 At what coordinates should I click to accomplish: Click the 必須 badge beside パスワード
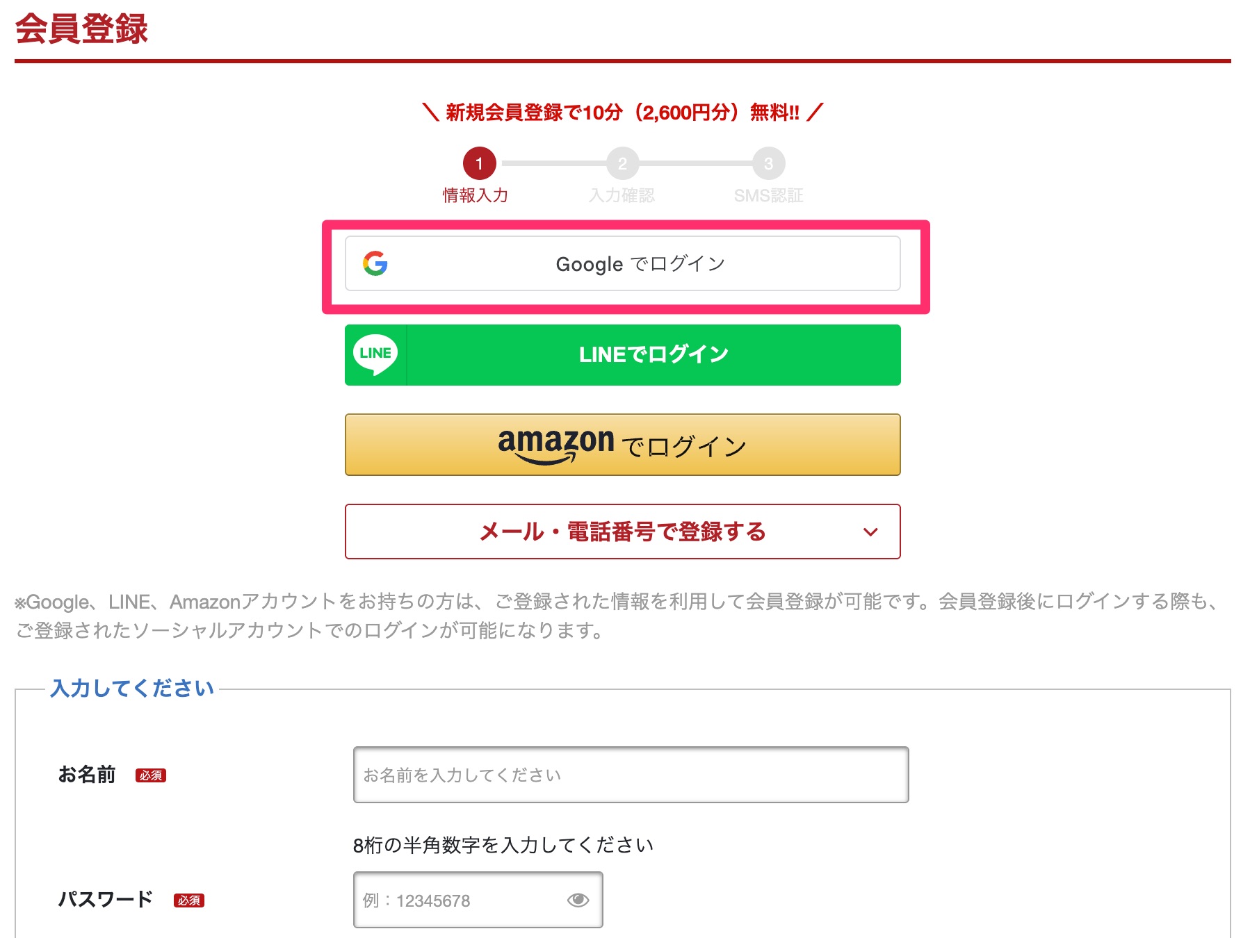click(188, 900)
